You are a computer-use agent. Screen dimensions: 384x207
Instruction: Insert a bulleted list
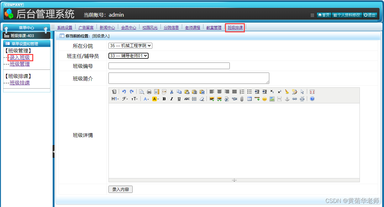pyautogui.click(x=250, y=92)
